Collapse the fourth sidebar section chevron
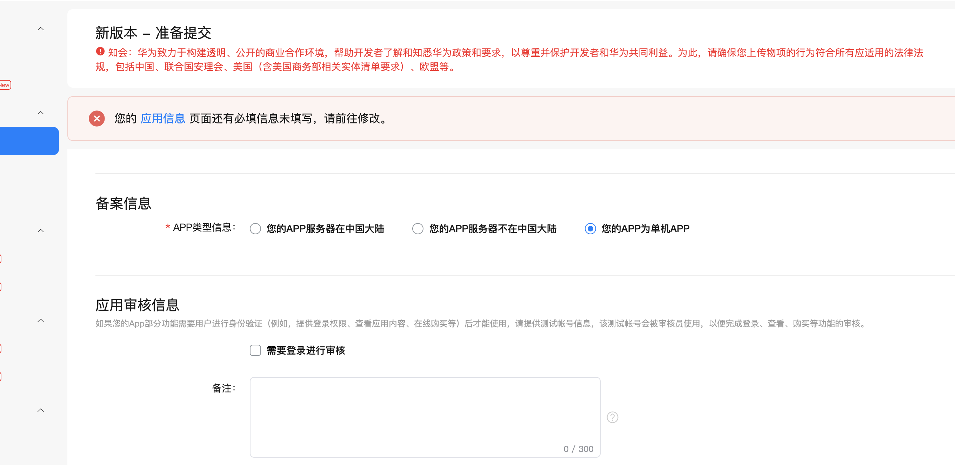Viewport: 955px width, 465px height. pos(41,321)
